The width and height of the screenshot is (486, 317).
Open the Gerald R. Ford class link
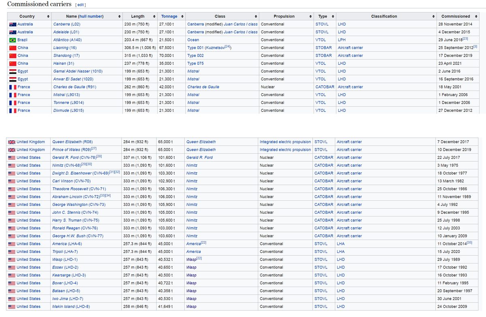(199, 158)
